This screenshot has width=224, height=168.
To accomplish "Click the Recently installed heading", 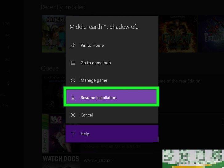I will point(63,7).
